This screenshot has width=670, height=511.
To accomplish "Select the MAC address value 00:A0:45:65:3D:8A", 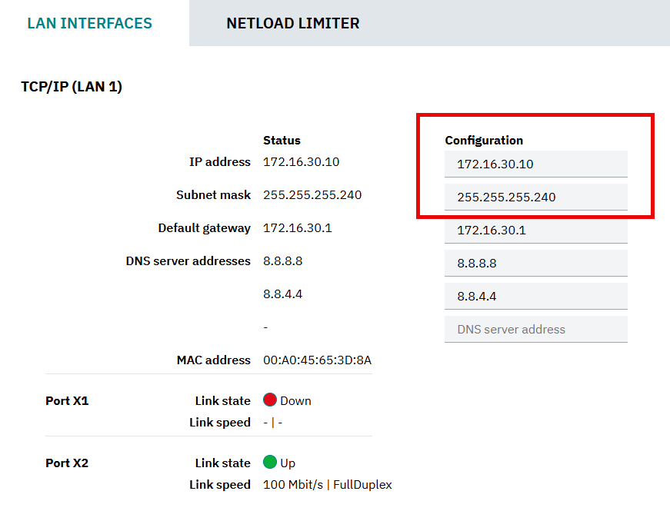I will [x=317, y=360].
